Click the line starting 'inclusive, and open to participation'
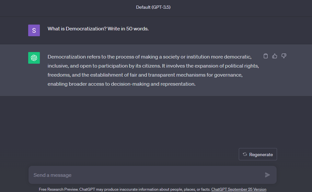312x192 pixels. point(153,66)
